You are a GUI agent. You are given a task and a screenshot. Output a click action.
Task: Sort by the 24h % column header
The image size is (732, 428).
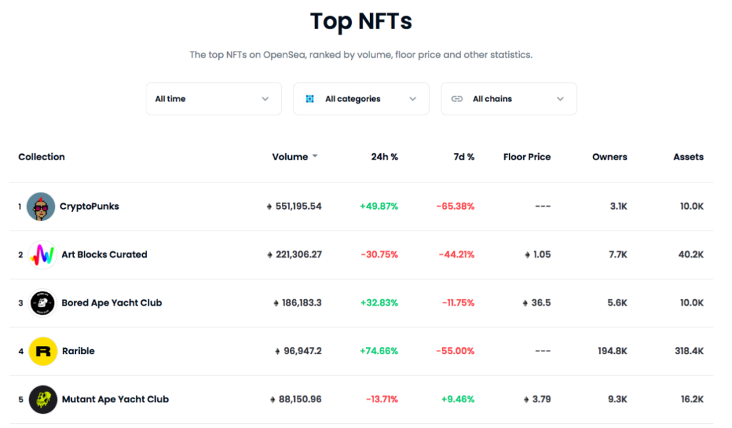(x=385, y=157)
